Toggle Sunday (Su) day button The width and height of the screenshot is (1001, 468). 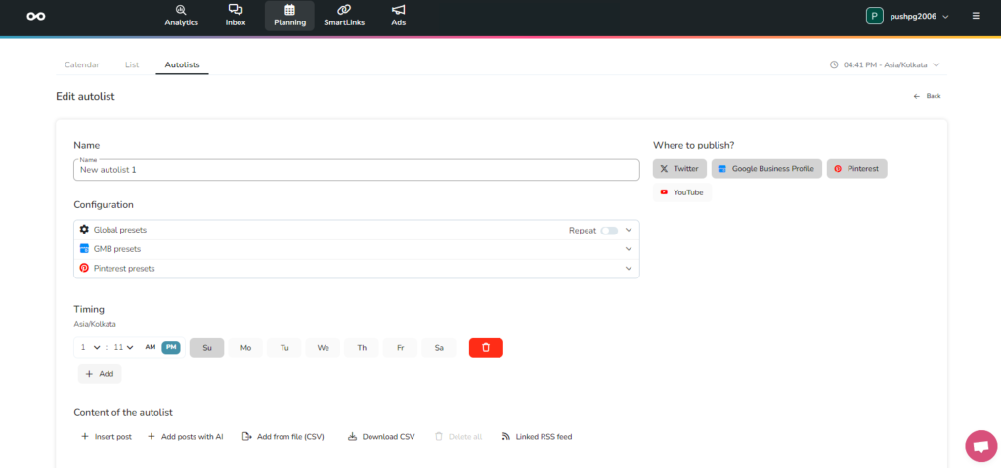[x=207, y=347]
